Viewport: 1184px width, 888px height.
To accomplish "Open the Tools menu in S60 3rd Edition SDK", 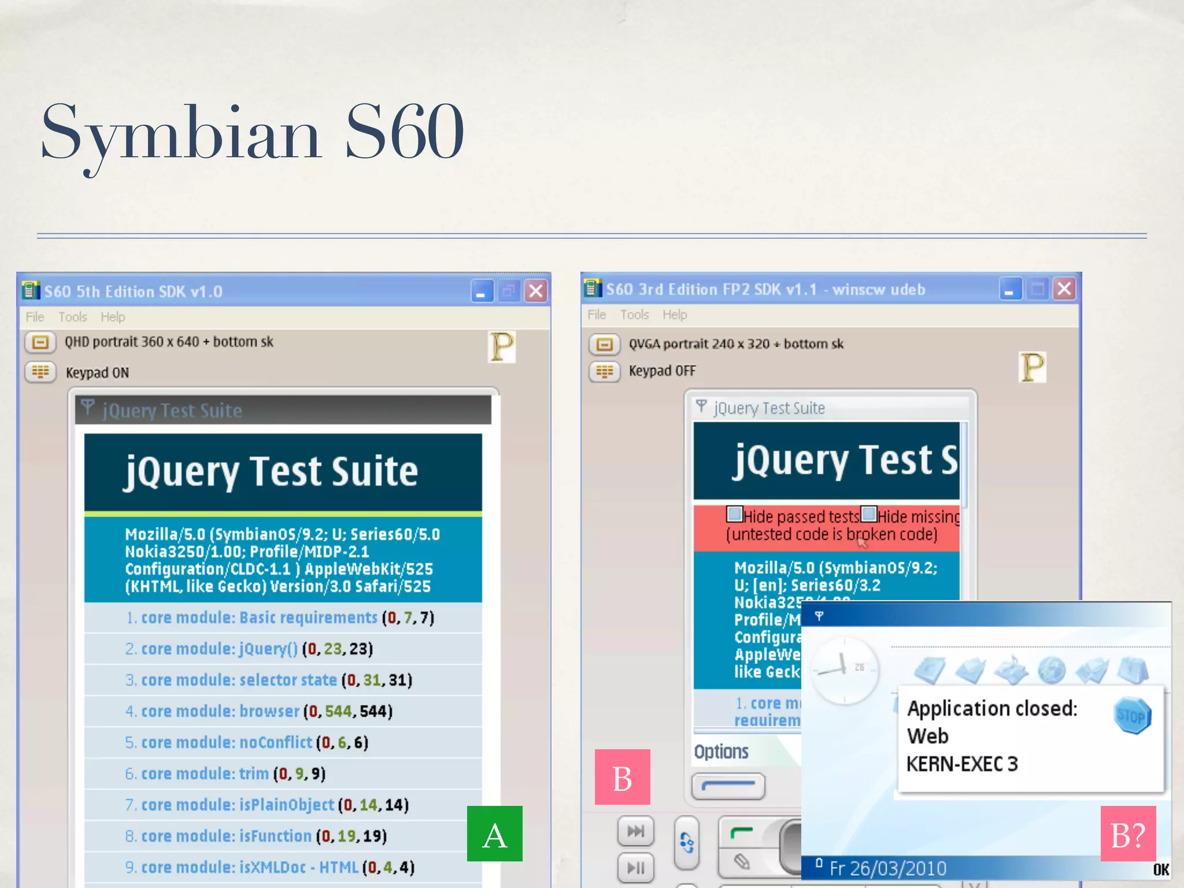I will tap(634, 314).
